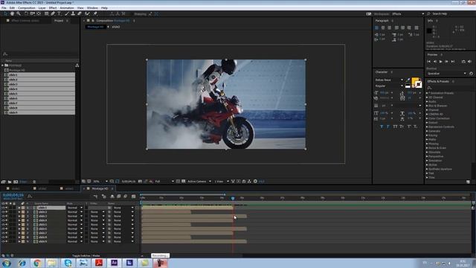
Task: Select the Puppet Pin tool
Action: coord(95,13)
